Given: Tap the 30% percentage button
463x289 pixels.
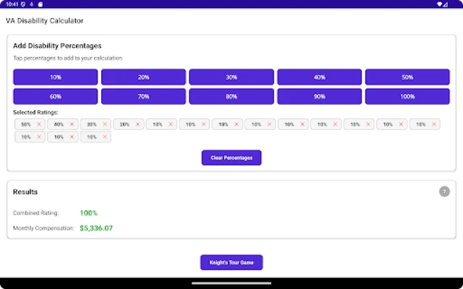Looking at the screenshot, I should click(x=231, y=77).
